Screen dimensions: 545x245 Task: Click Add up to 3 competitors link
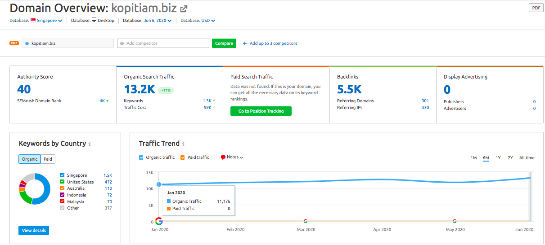(273, 44)
